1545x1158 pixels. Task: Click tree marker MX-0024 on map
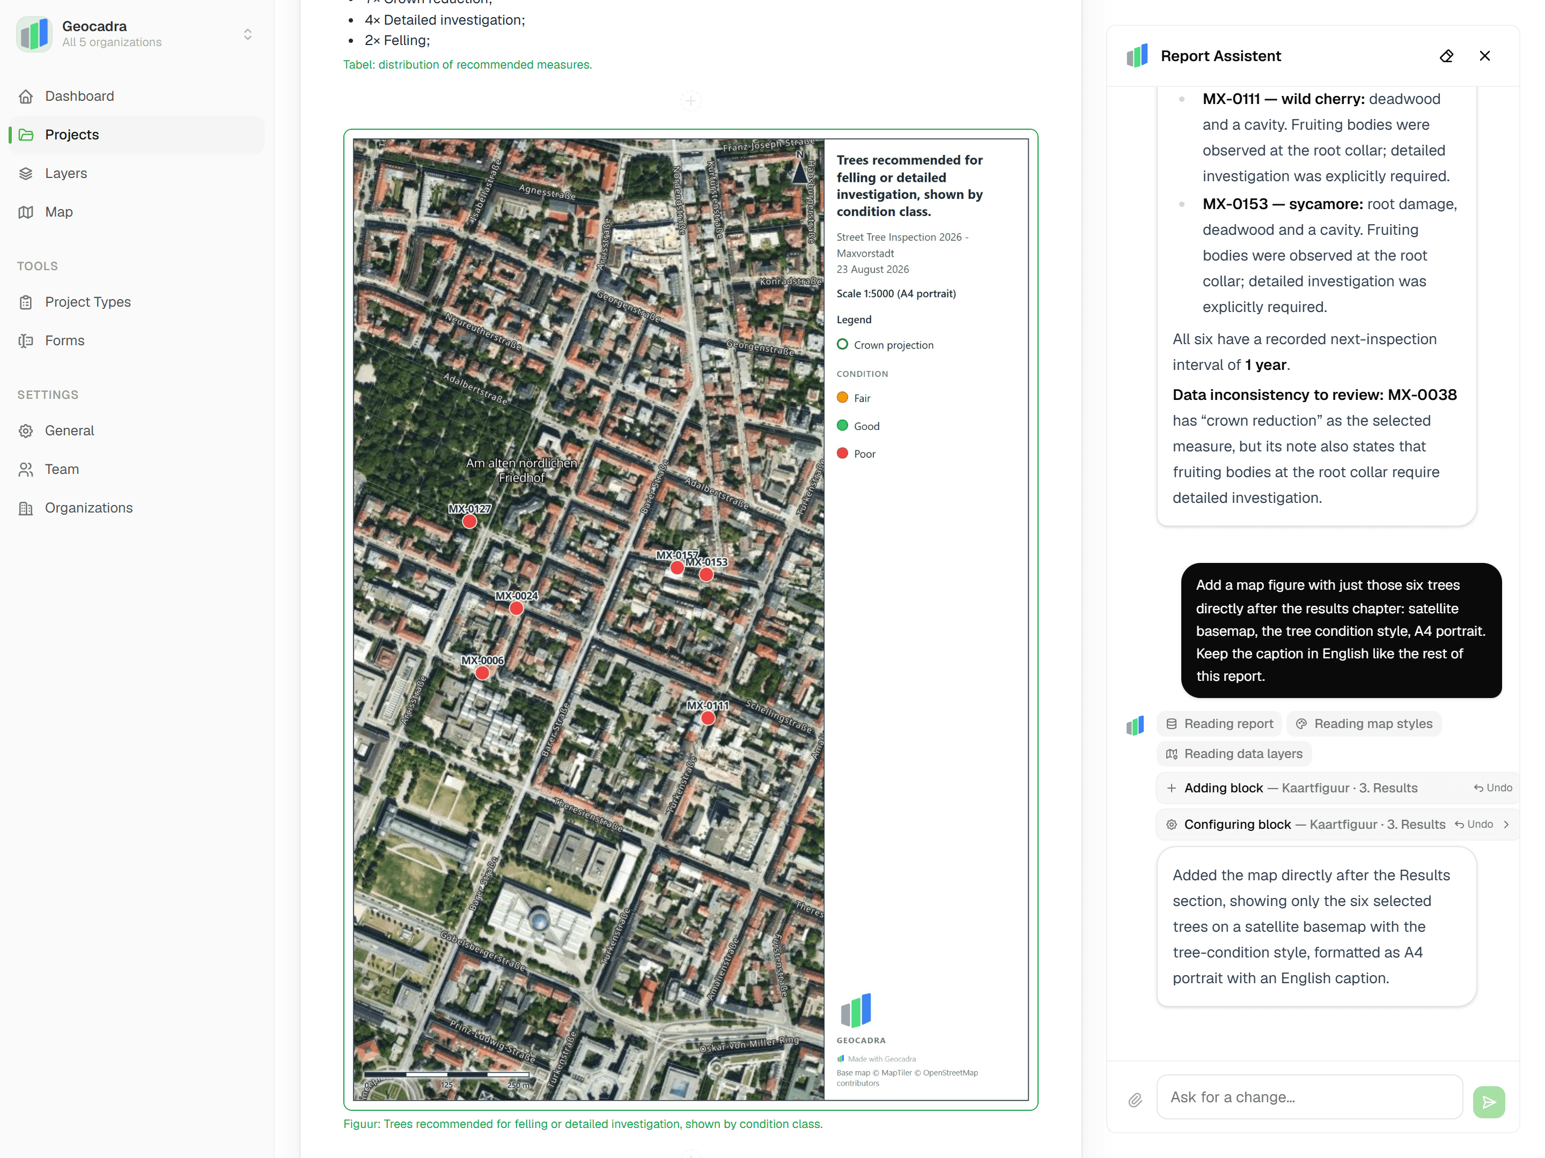tap(516, 608)
